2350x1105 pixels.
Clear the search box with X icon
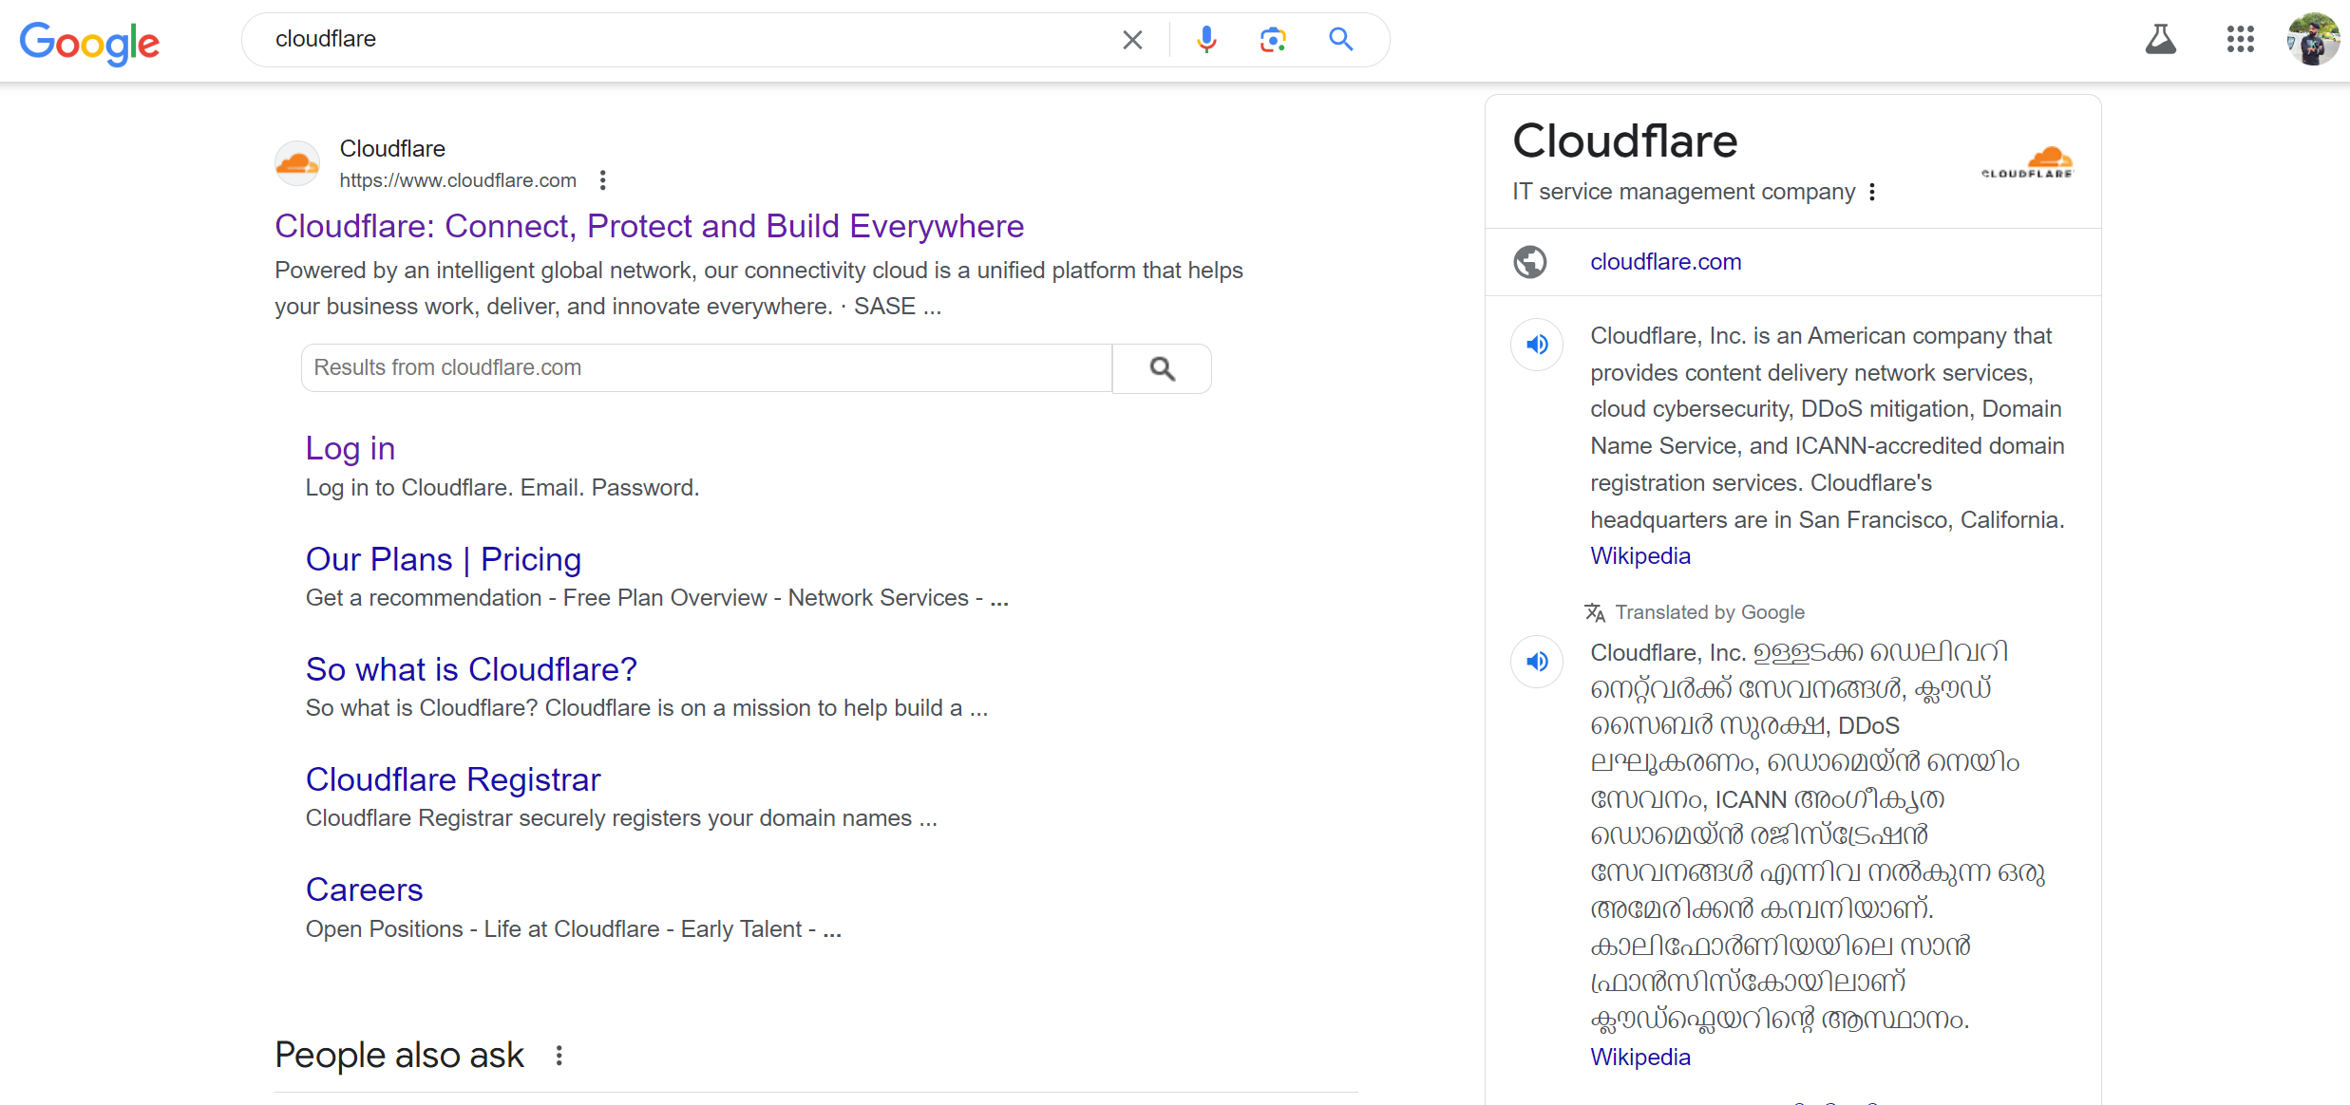pos(1132,40)
